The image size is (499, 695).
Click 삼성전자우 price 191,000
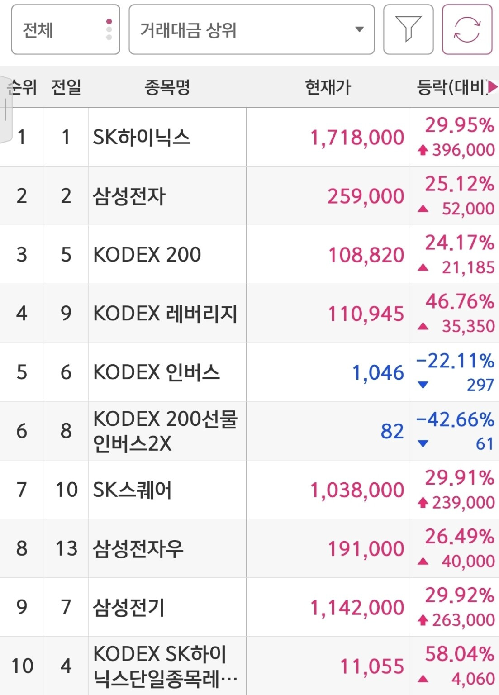click(x=366, y=549)
